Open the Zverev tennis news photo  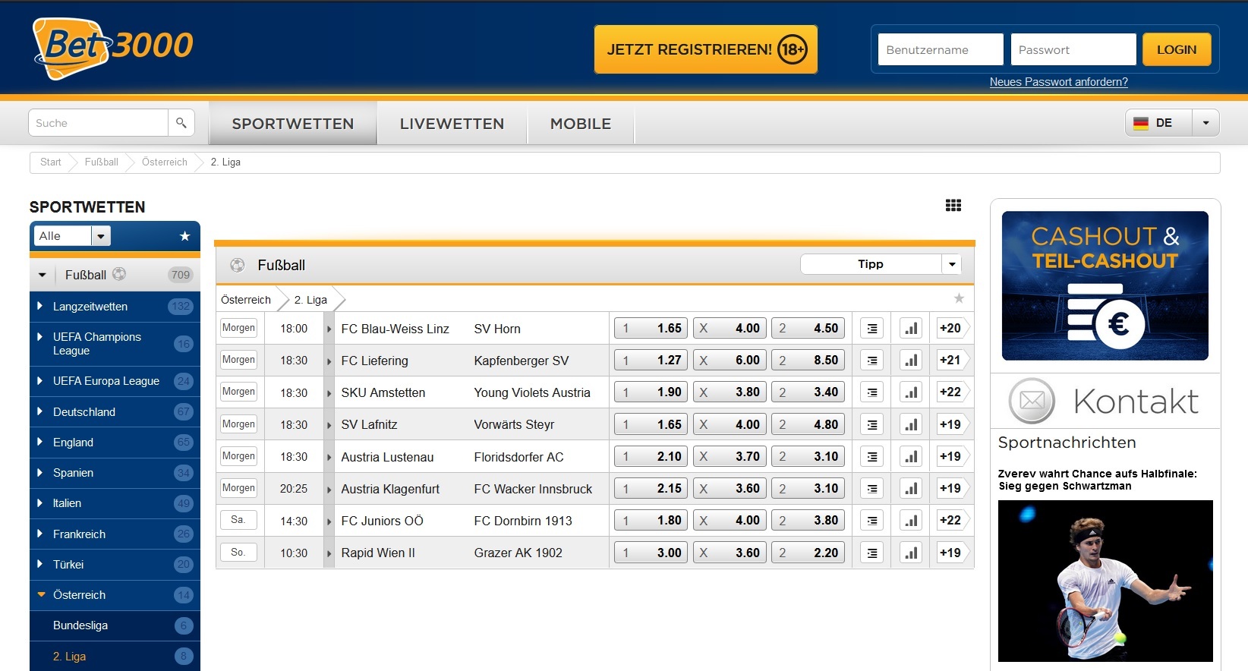coord(1105,581)
